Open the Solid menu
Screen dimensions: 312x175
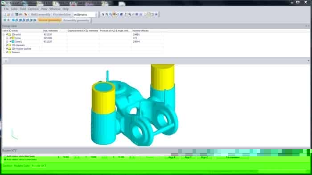[x=14, y=9]
